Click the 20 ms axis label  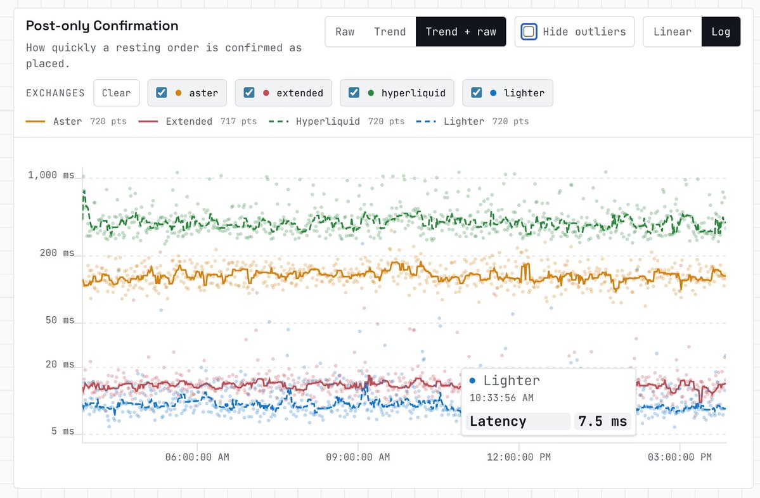click(x=60, y=364)
